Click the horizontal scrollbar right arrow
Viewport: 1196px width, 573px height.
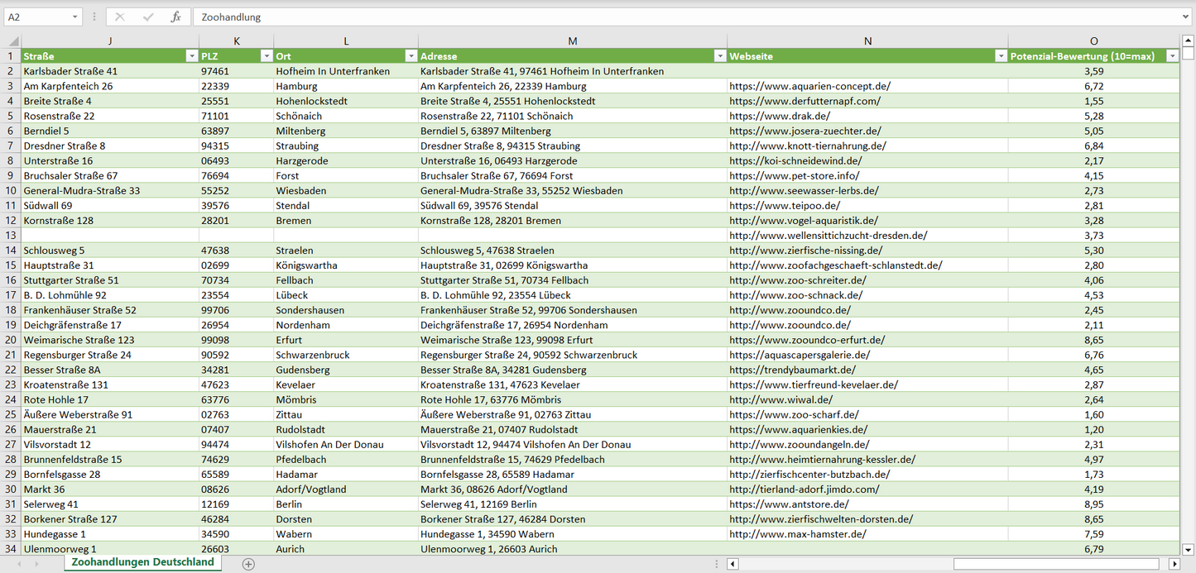pos(1174,564)
